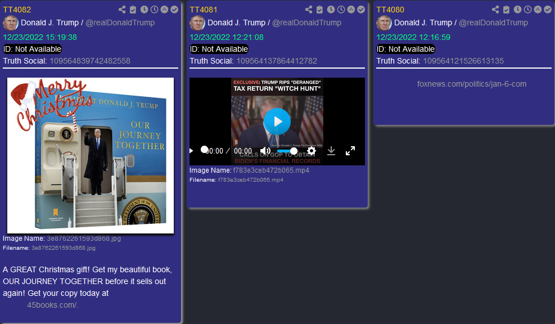Open Truth Social ID 109564121526613135
The width and height of the screenshot is (555, 324).
(463, 61)
